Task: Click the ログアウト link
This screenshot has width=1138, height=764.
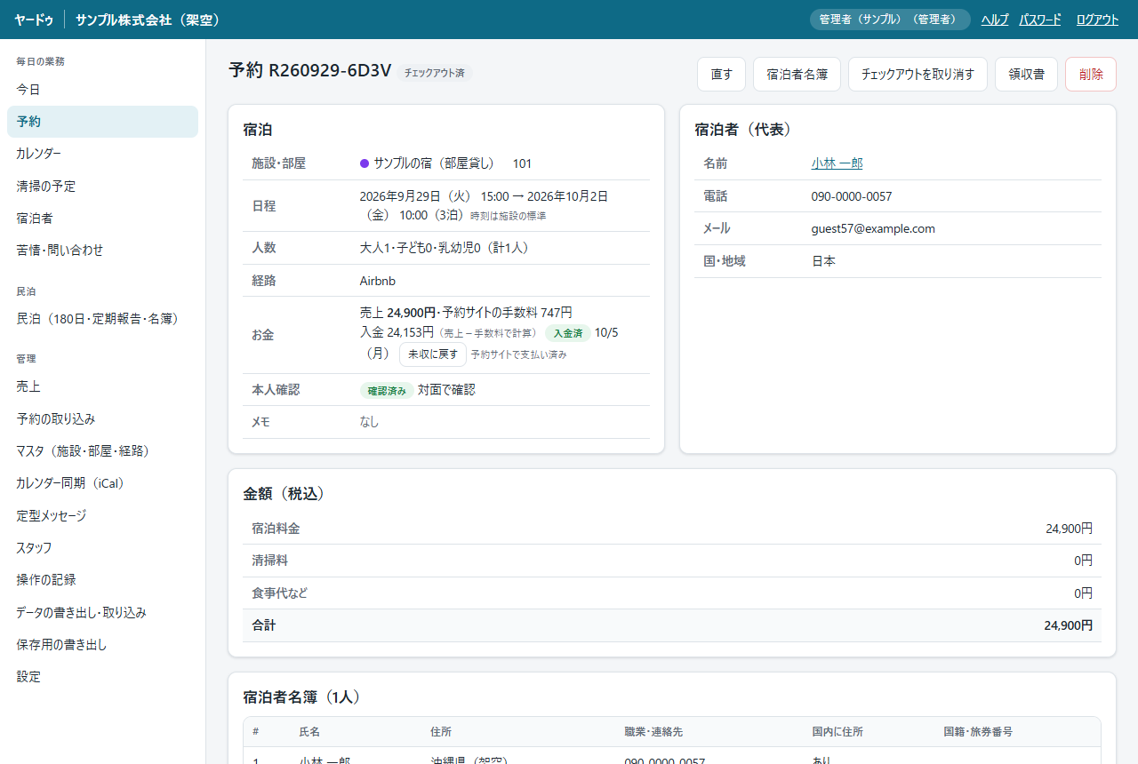Action: tap(1097, 20)
